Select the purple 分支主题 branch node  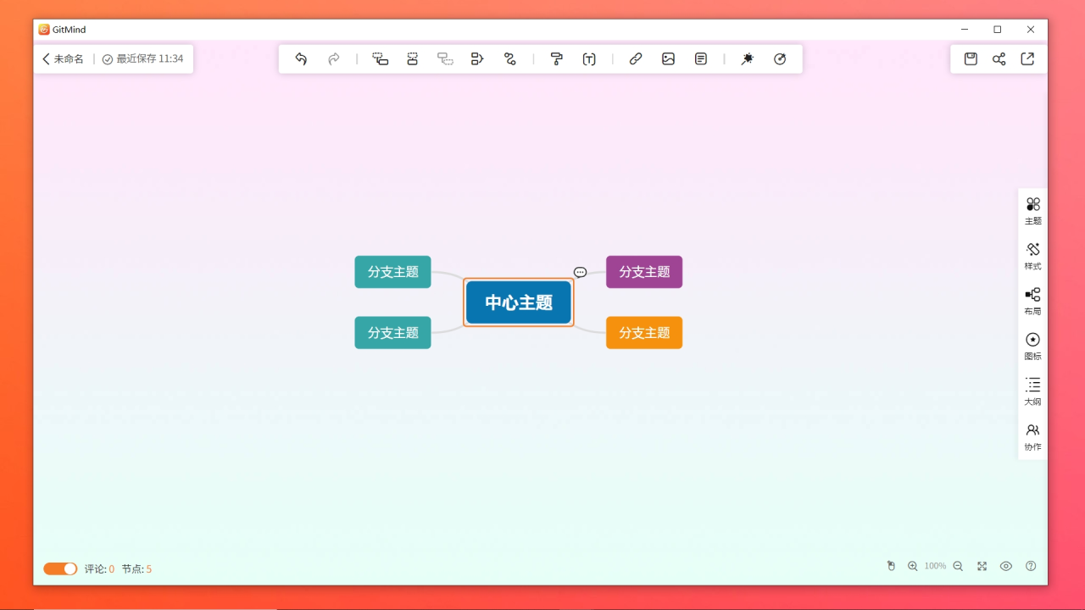pos(644,272)
